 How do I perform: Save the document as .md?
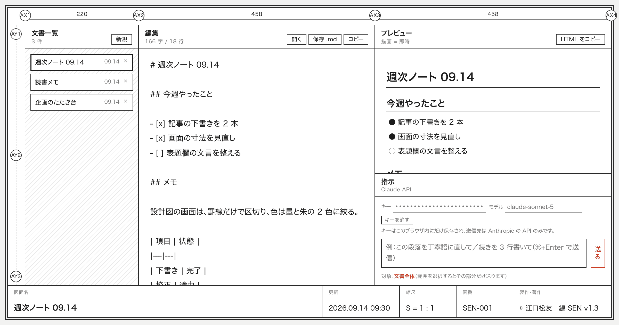tap(325, 39)
